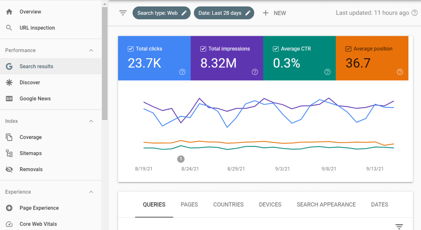This screenshot has width=421, height=230.
Task: Uncheck the Total clicks metric
Action: pyautogui.click(x=131, y=49)
